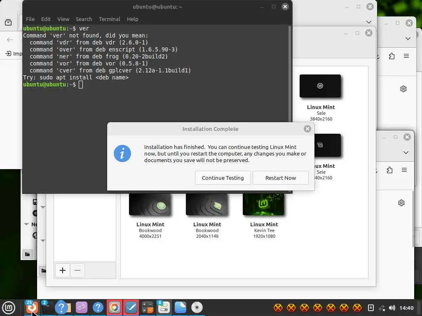Click the line 'command 'cver' from deb gplcver'
The width and height of the screenshot is (422, 316).
tap(110, 70)
